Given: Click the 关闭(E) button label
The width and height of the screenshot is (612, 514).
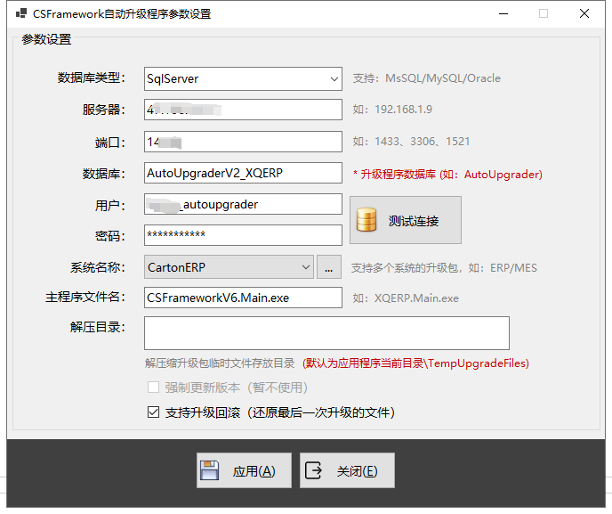Looking at the screenshot, I should coord(357,471).
